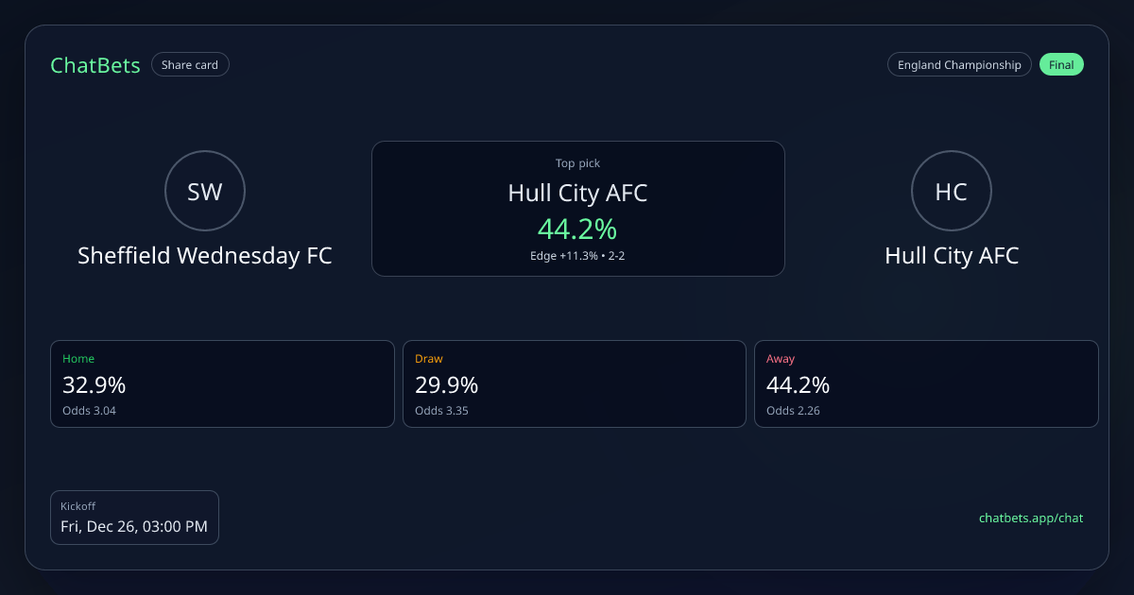Click the Away Odds 2.26 value
The width and height of the screenshot is (1134, 595).
click(x=793, y=411)
